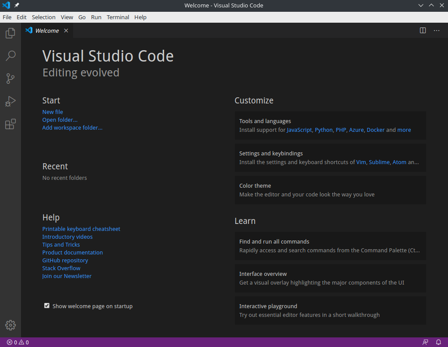Open the Extensions view icon
Image resolution: width=448 pixels, height=347 pixels.
(10, 124)
